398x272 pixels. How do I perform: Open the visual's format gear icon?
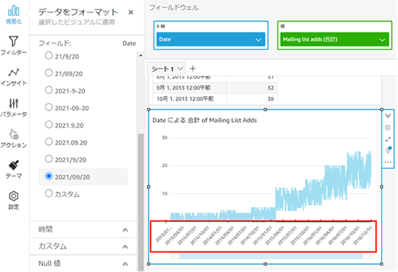(388, 128)
